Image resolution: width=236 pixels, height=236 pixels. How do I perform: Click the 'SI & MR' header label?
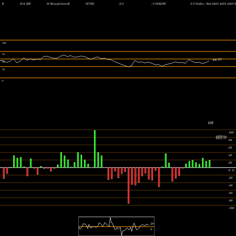click(25, 4)
